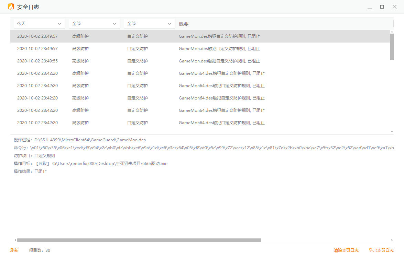
Task: Expand the second 全部 category dropdown
Action: [x=94, y=24]
